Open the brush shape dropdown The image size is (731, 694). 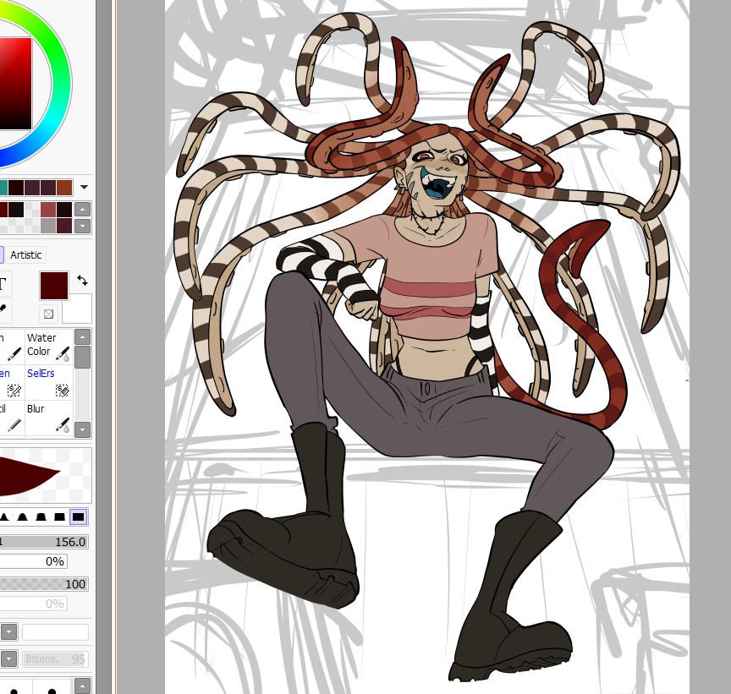click(9, 631)
